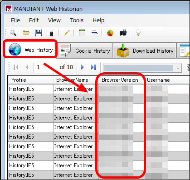190x180 pixels.
Task: Click the green table grid icon
Action: [82, 33]
